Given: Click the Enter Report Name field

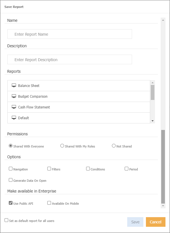Looking at the screenshot, I should point(69,34).
